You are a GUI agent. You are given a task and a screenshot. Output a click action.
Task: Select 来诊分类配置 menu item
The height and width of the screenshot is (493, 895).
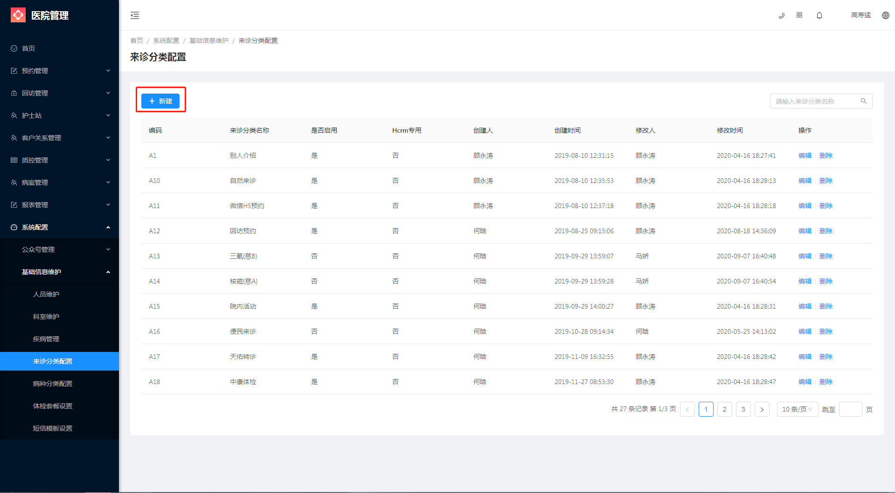click(x=60, y=361)
